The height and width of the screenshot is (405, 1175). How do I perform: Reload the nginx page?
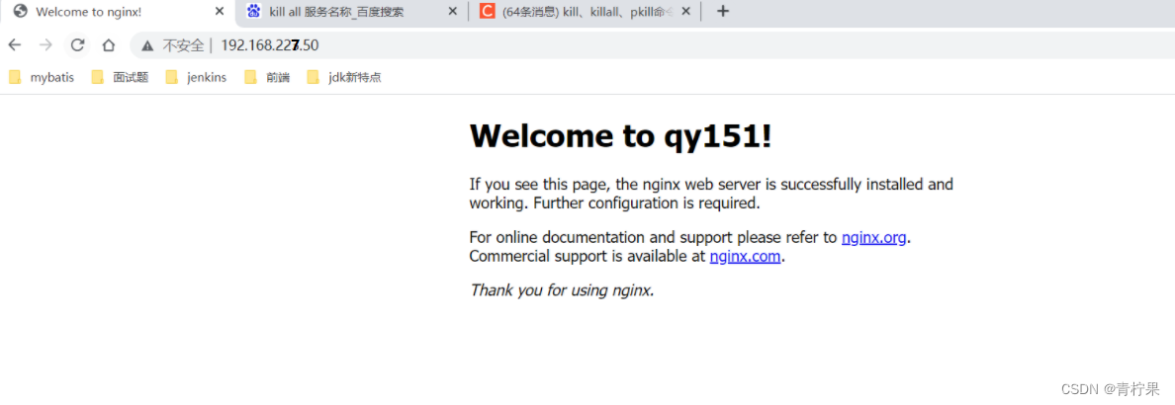[x=77, y=44]
